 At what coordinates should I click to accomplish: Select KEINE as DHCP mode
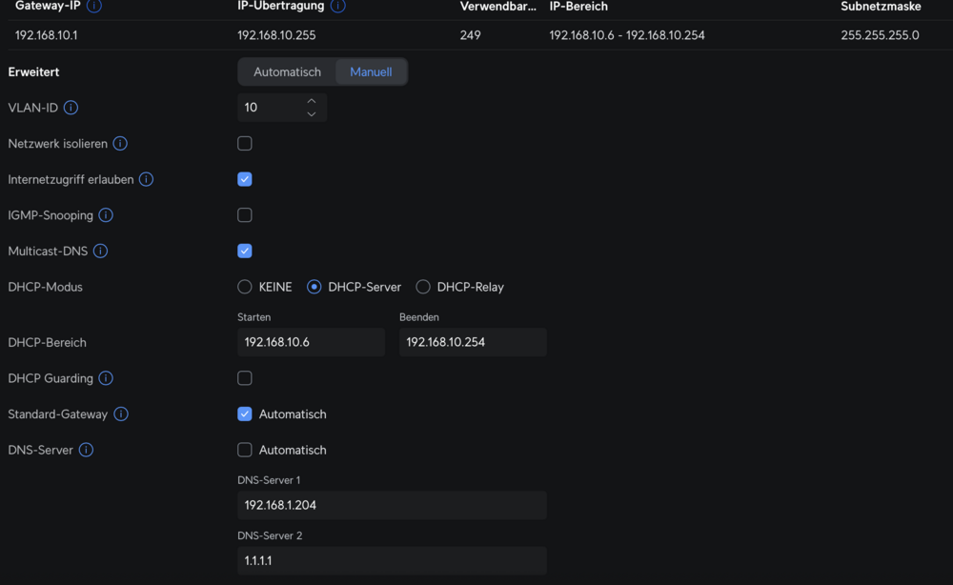click(244, 287)
